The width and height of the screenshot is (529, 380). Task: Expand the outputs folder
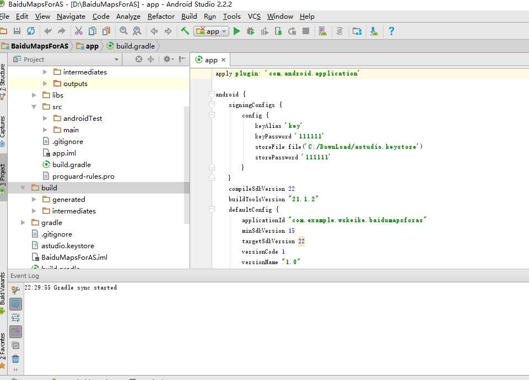pyautogui.click(x=45, y=83)
